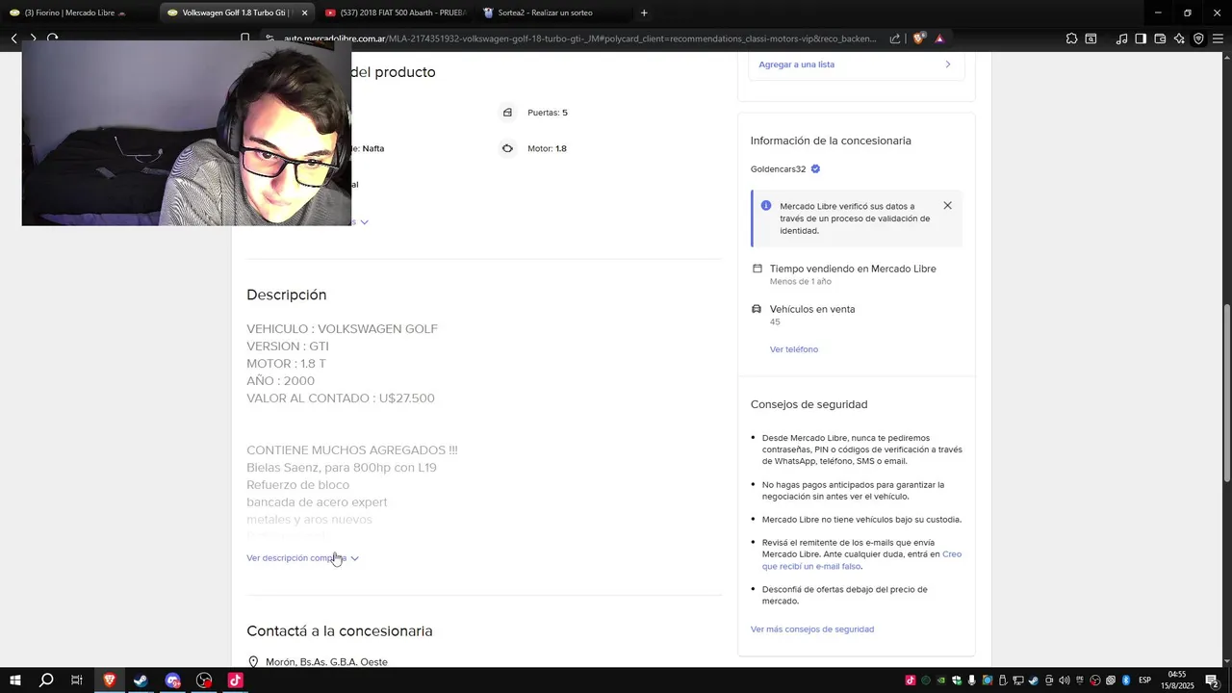Open Windows taskbar search
Image resolution: width=1232 pixels, height=693 pixels.
pos(46,680)
